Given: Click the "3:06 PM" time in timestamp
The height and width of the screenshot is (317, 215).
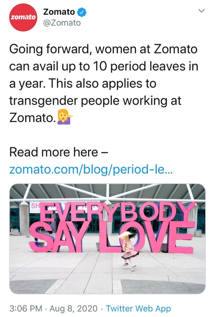Looking at the screenshot, I should tap(26, 308).
